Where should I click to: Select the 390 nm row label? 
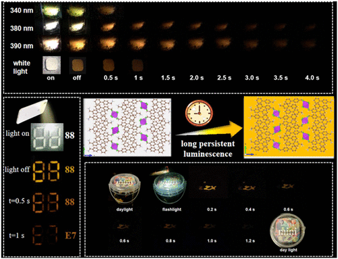22,46
